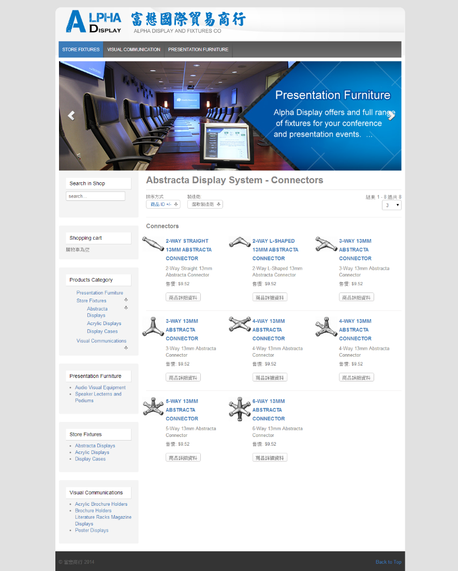Screen dimensions: 458x571
Task: Click the 6-Way connector product image
Action: point(240,408)
